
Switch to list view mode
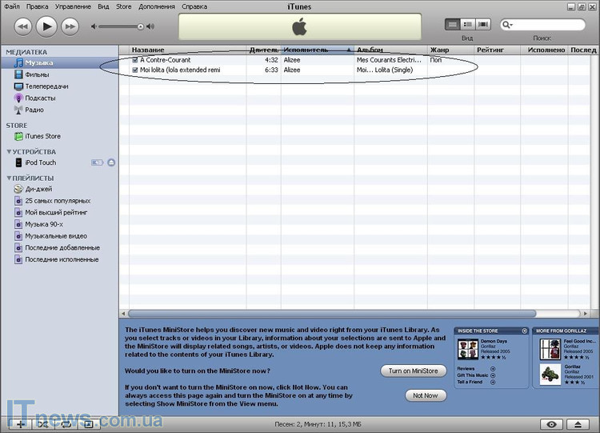[x=453, y=25]
